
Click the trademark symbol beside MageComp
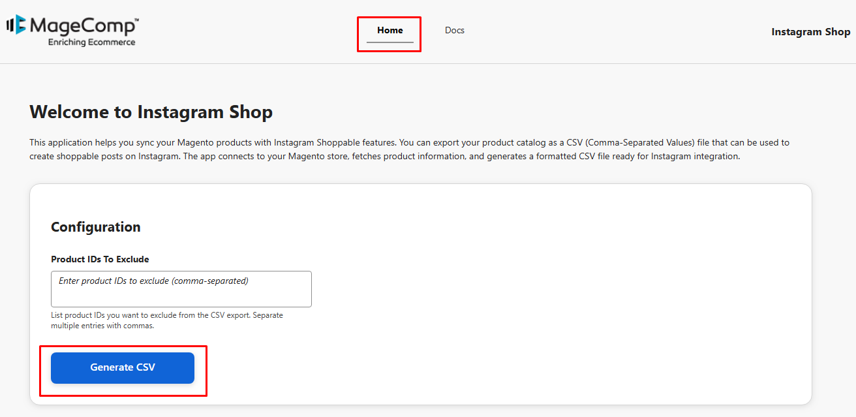point(136,20)
